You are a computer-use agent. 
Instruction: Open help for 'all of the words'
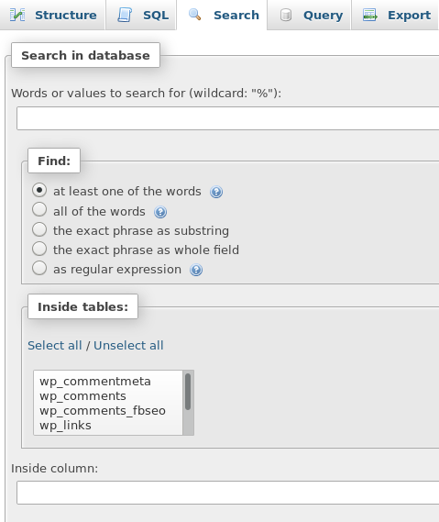point(160,212)
